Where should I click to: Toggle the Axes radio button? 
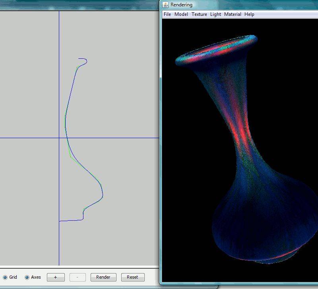27,277
